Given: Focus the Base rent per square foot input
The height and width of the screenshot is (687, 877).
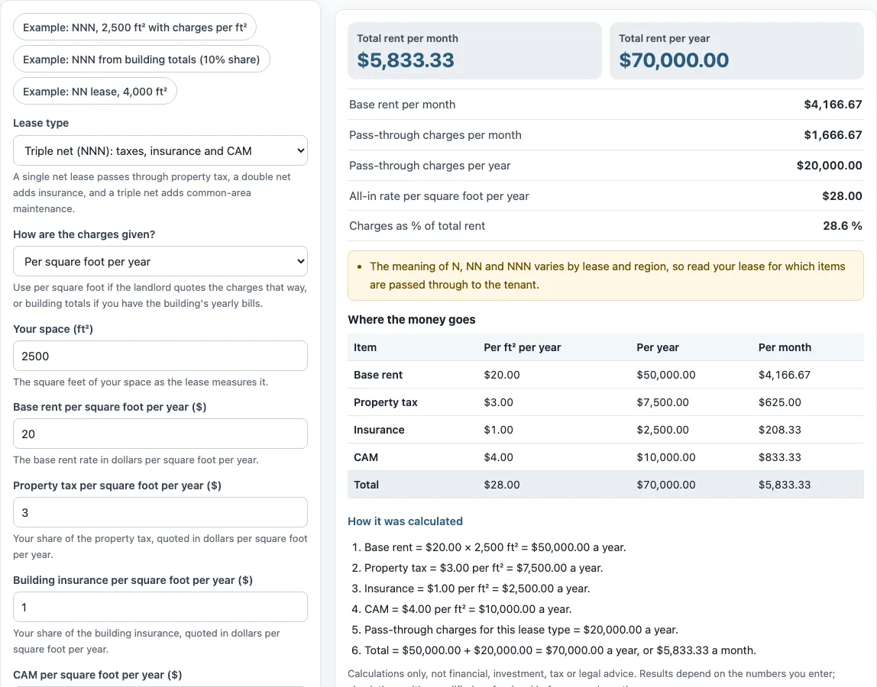Looking at the screenshot, I should 160,434.
